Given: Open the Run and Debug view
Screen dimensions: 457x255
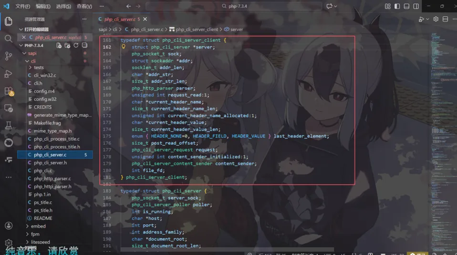Looking at the screenshot, I should click(9, 74).
